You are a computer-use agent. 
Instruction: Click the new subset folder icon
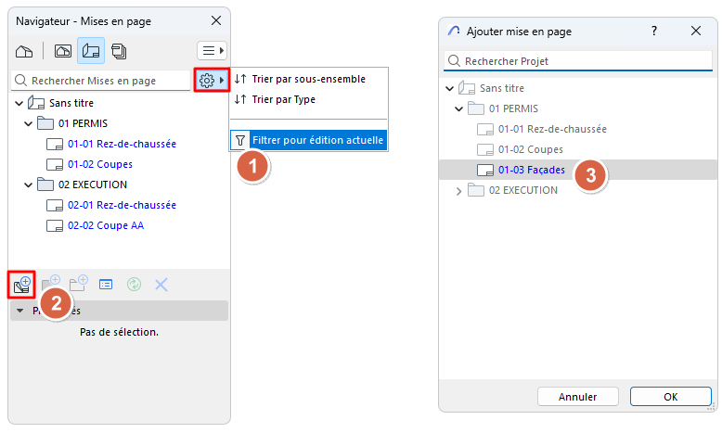[78, 284]
